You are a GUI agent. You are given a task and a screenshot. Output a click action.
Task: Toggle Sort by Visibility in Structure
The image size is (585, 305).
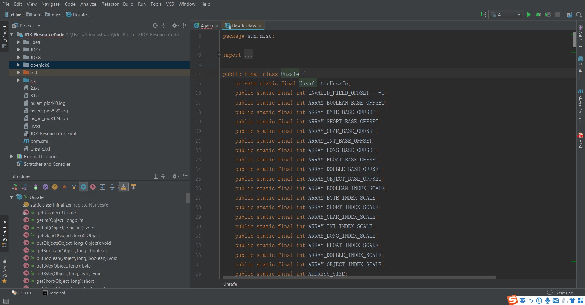click(15, 187)
